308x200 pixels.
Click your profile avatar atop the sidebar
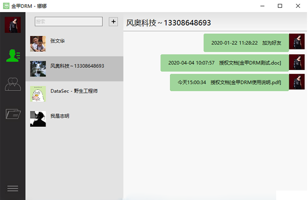click(x=13, y=24)
